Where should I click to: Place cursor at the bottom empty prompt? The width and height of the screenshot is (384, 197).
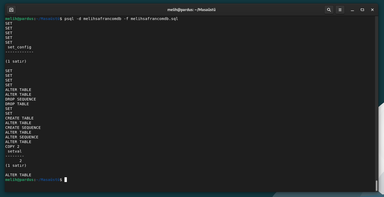[66, 180]
